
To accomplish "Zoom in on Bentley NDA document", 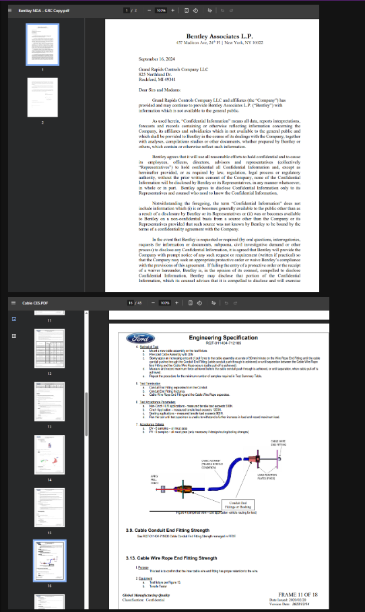I will 172,11.
